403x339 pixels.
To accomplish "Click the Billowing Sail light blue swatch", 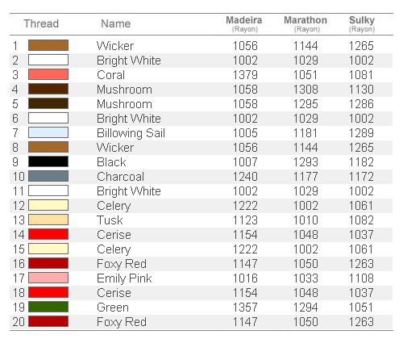I will (x=48, y=132).
